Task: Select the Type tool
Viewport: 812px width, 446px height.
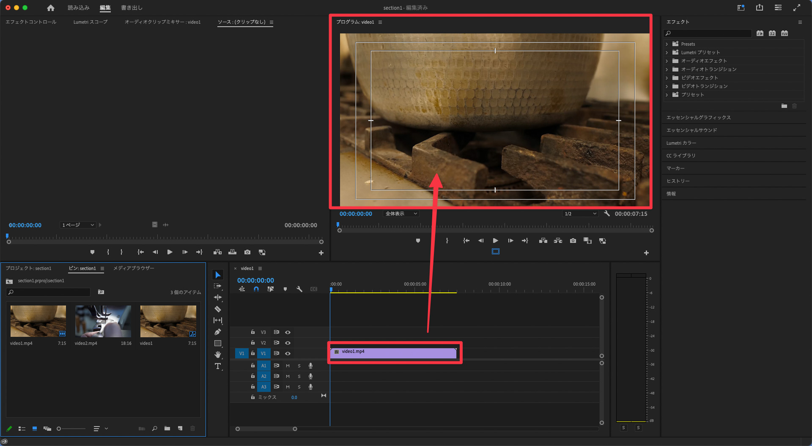Action: [x=218, y=366]
